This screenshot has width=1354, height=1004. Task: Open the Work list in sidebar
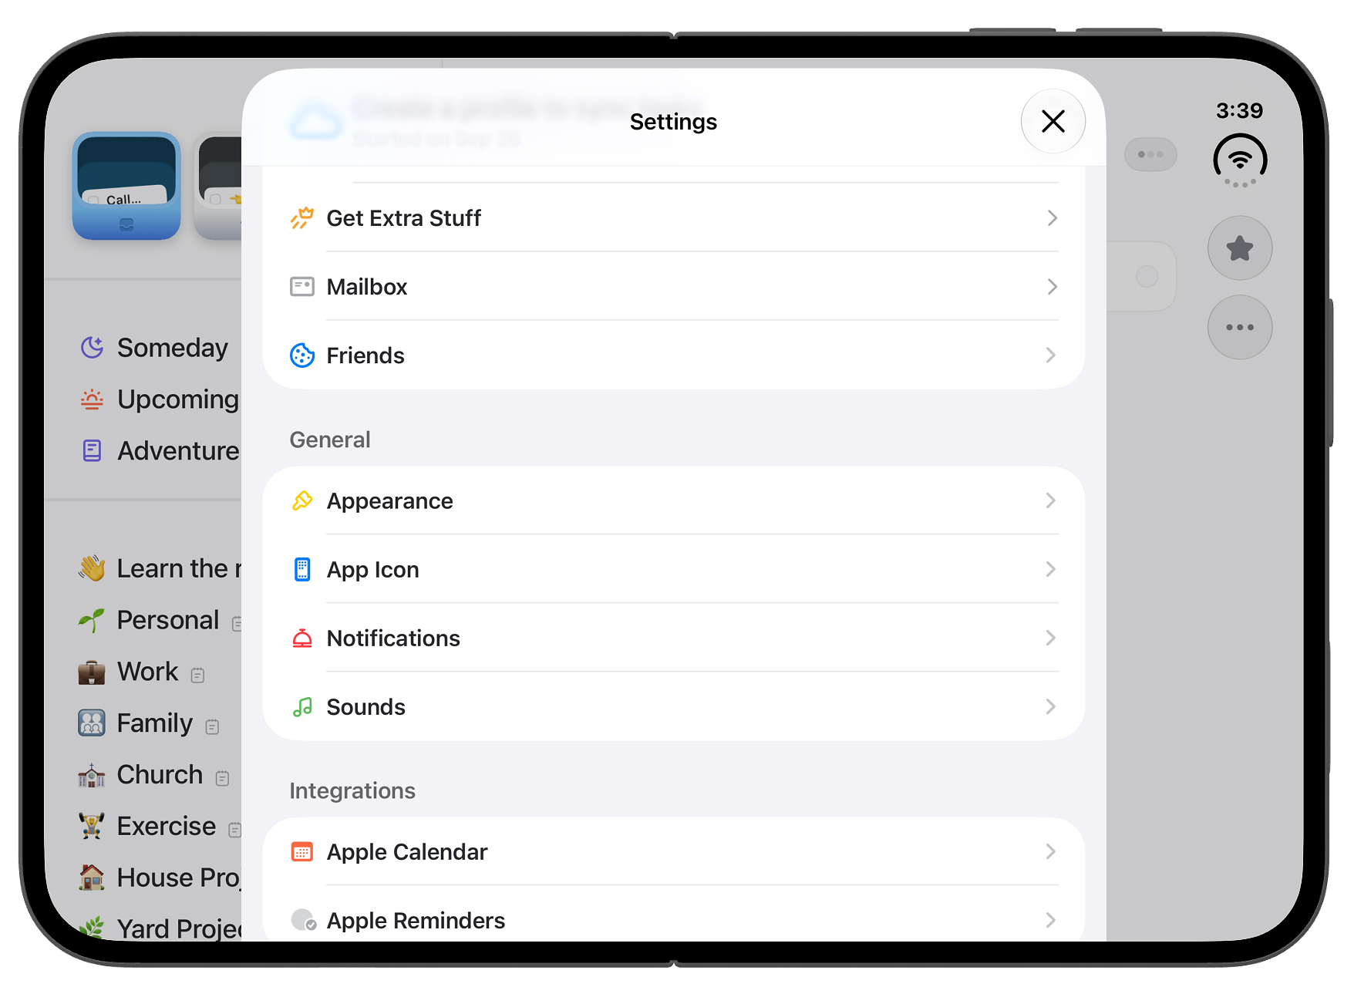[x=141, y=672]
